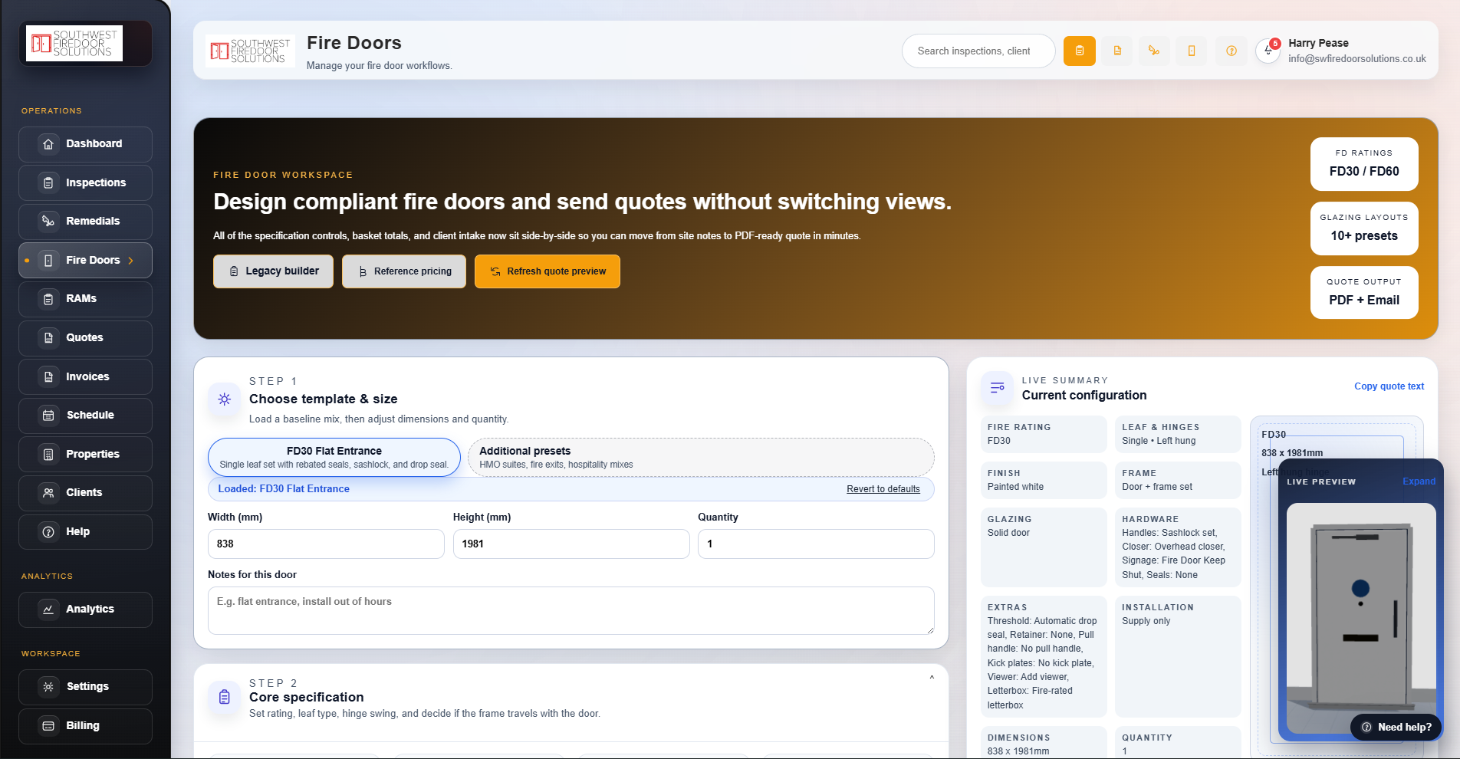
Task: Expand the Live Preview panel
Action: (1418, 481)
